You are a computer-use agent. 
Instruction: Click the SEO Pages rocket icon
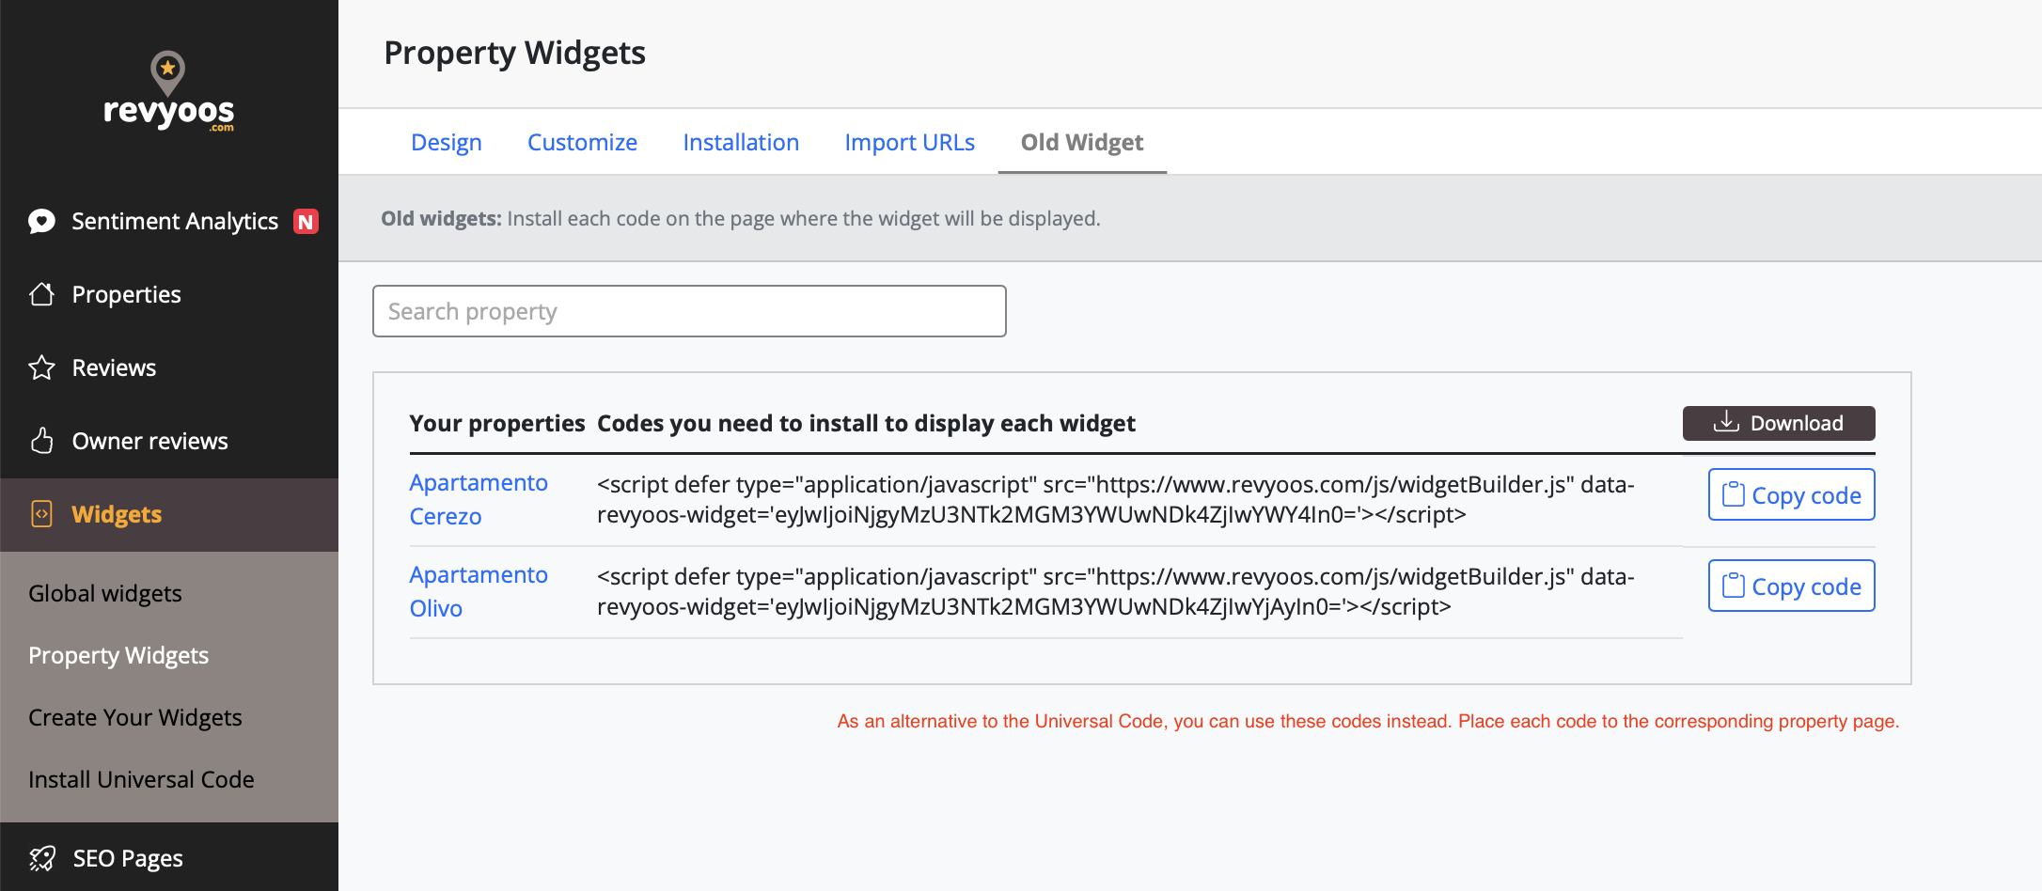pos(41,858)
